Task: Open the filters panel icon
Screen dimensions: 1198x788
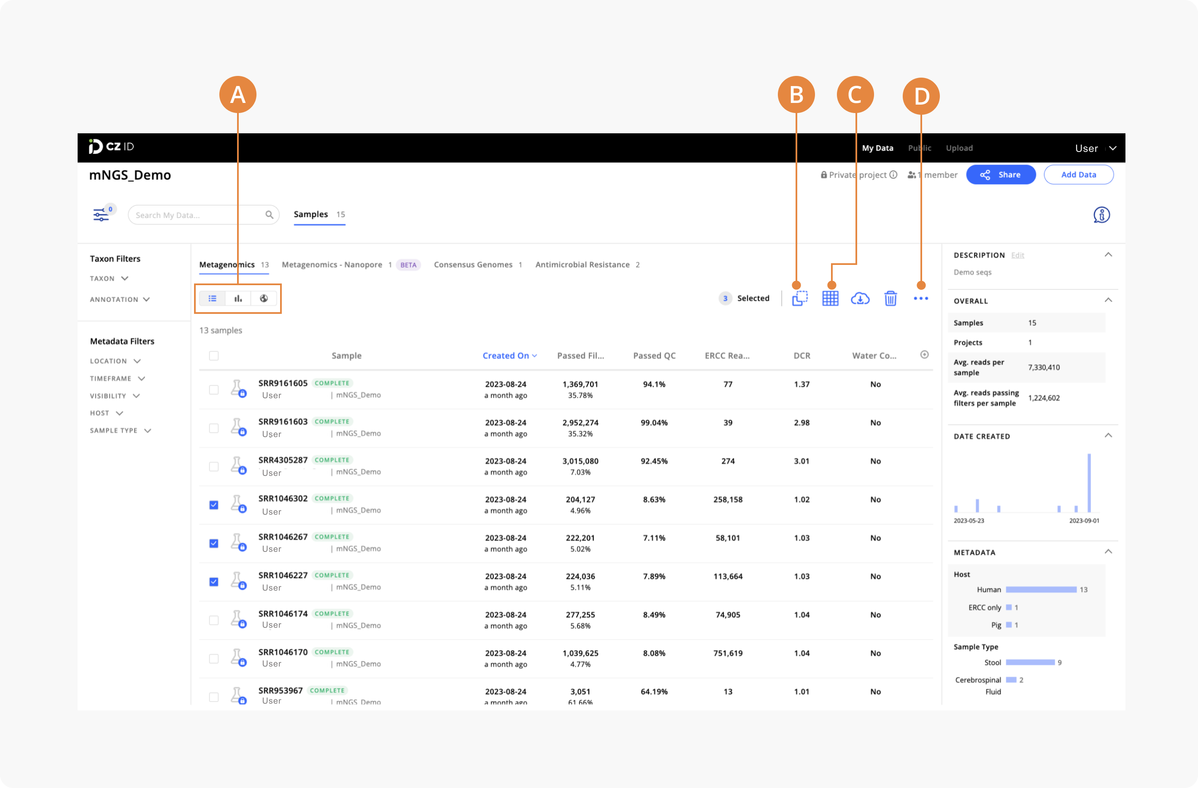Action: pyautogui.click(x=101, y=215)
